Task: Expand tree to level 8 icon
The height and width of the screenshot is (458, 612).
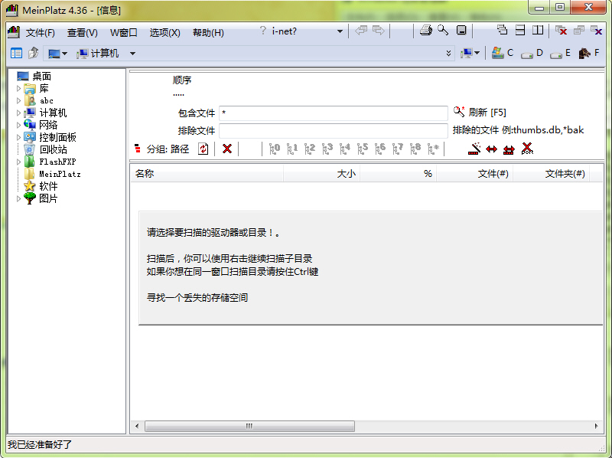Action: point(415,149)
